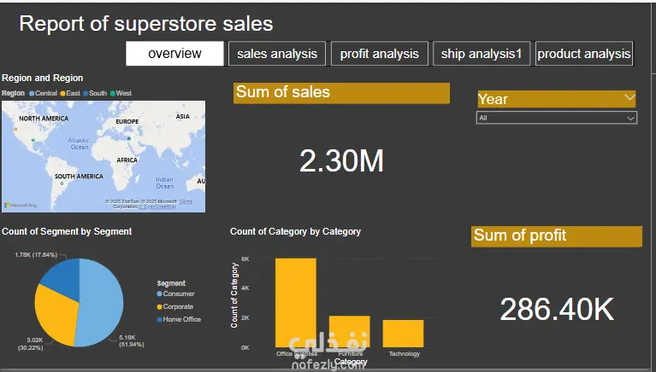Select the Office Supplies bar in chart
The height and width of the screenshot is (372, 656).
click(295, 303)
